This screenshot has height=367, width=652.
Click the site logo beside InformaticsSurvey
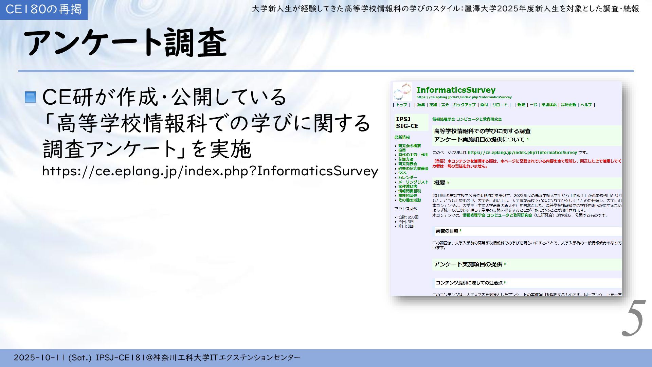(x=402, y=92)
